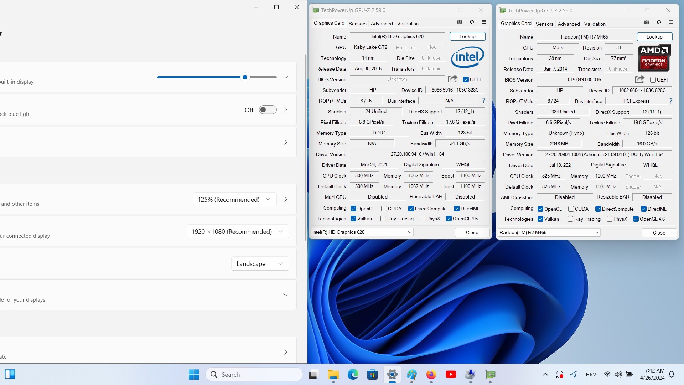
Task: Open last settings row arrow at bottom
Action: [286, 352]
